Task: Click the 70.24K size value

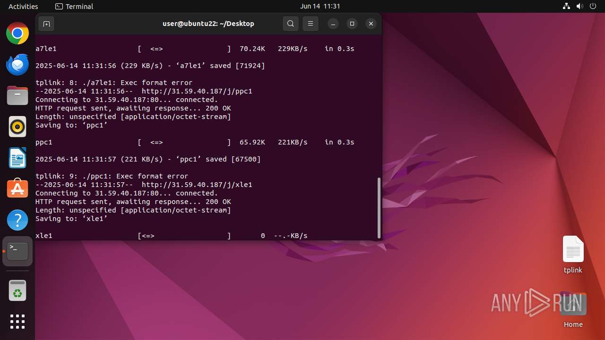Action: coord(252,49)
